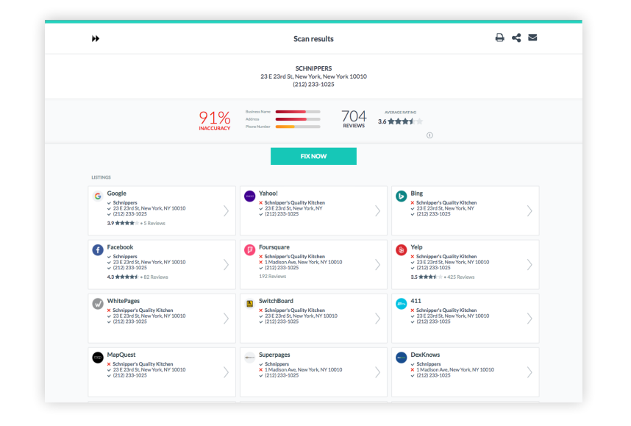The image size is (631, 426).
Task: Click the Yahoo! logo icon
Action: point(249,196)
